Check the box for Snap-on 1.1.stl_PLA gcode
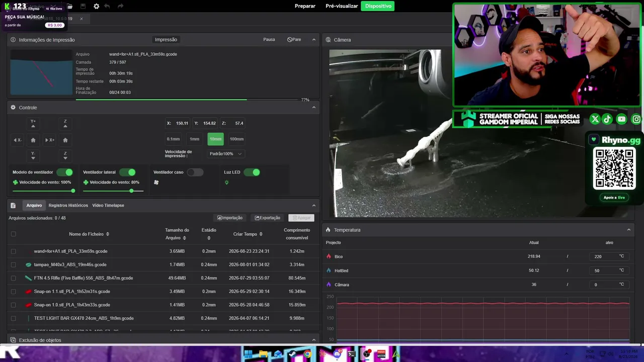This screenshot has height=362, width=644. pos(14,292)
